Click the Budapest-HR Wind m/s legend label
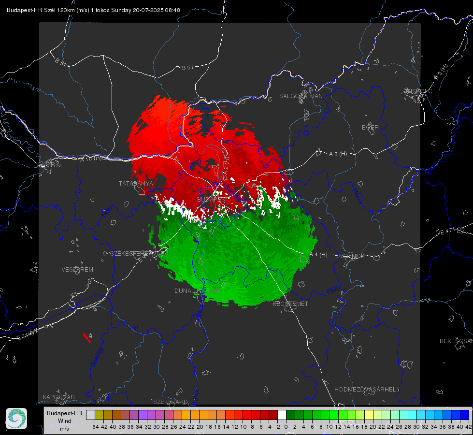Viewport: 473px width, 435px height. pyautogui.click(x=65, y=421)
